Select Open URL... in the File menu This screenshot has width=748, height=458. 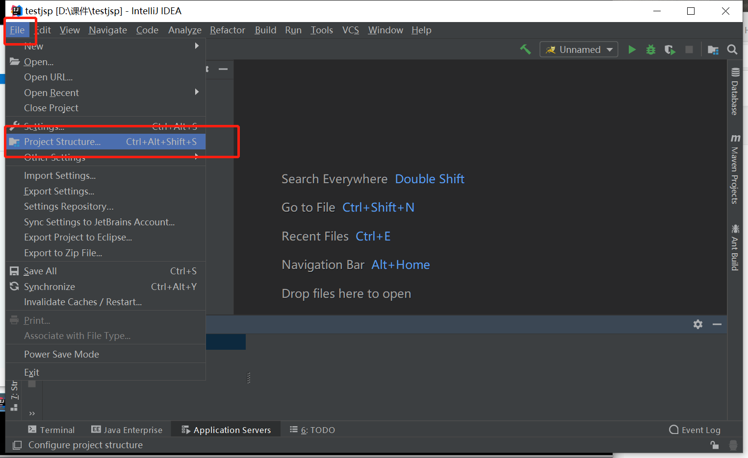[x=105, y=77]
